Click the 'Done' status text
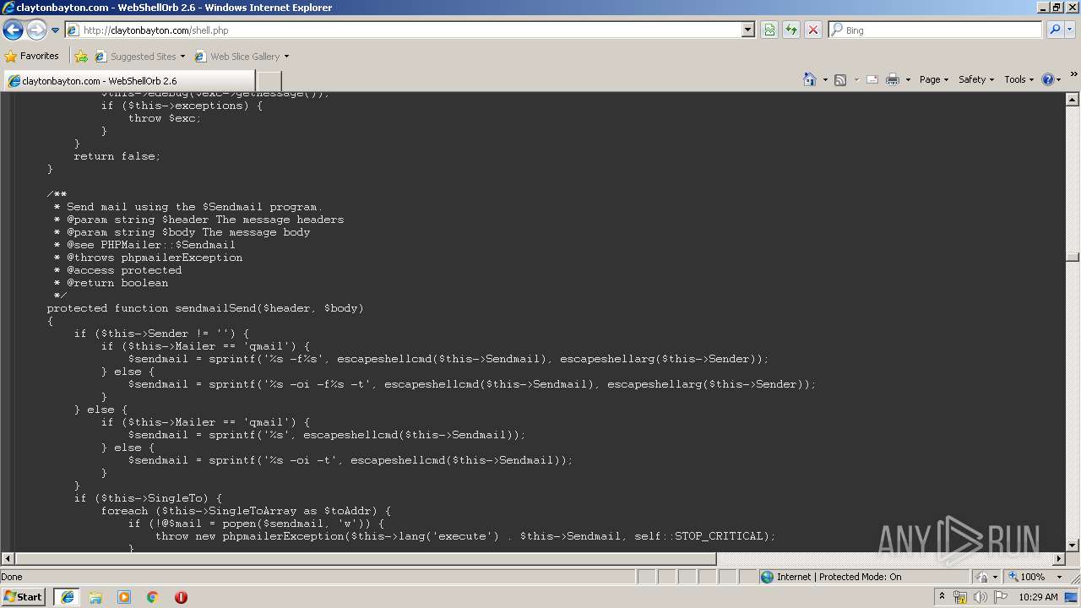The width and height of the screenshot is (1081, 608). [12, 577]
